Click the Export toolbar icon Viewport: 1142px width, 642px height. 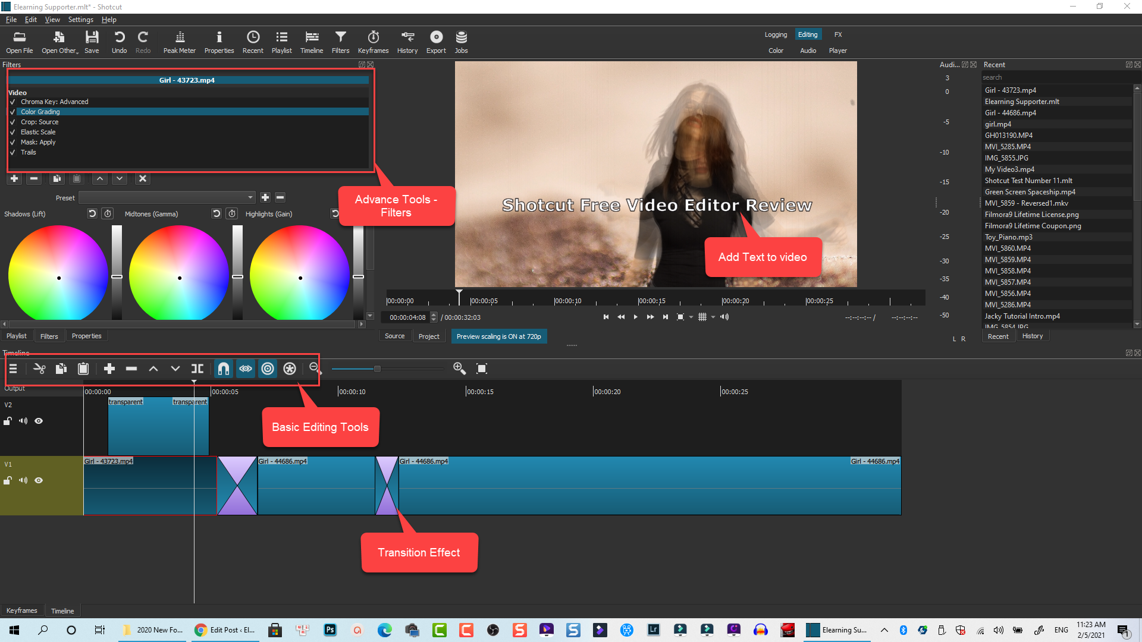pyautogui.click(x=436, y=42)
